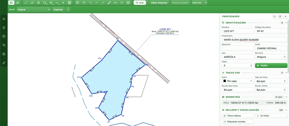
Task: Click the 12 vért. geometry badge
Action: 279,97
